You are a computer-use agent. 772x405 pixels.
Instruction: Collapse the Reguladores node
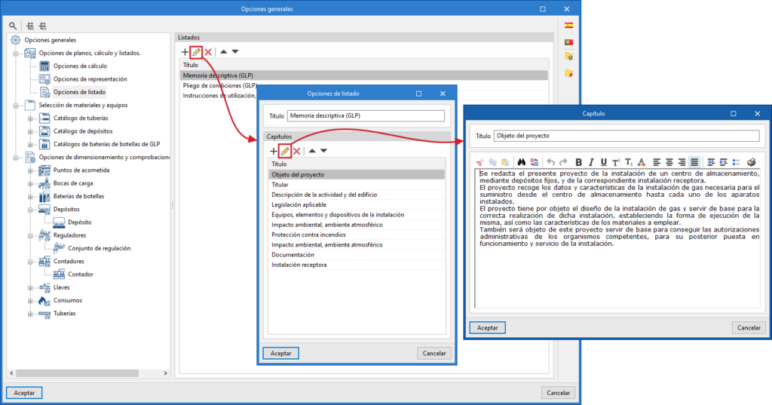(x=30, y=235)
